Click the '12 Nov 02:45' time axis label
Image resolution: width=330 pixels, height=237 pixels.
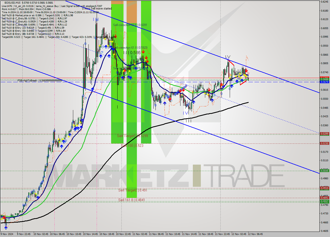click(x=239, y=234)
